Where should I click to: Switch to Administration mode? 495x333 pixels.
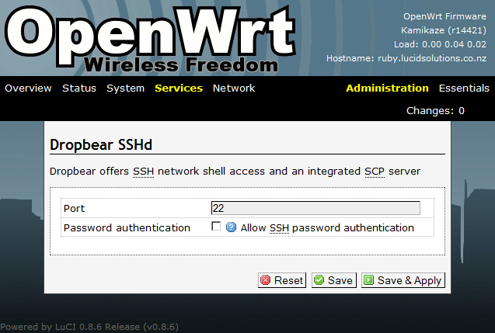point(387,88)
